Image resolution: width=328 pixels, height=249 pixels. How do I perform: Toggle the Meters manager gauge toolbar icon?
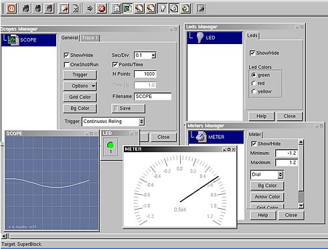tap(174, 9)
